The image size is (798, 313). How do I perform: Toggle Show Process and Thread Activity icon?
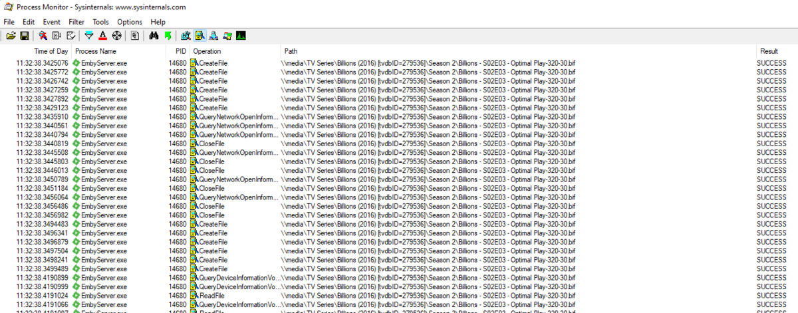pyautogui.click(x=227, y=35)
